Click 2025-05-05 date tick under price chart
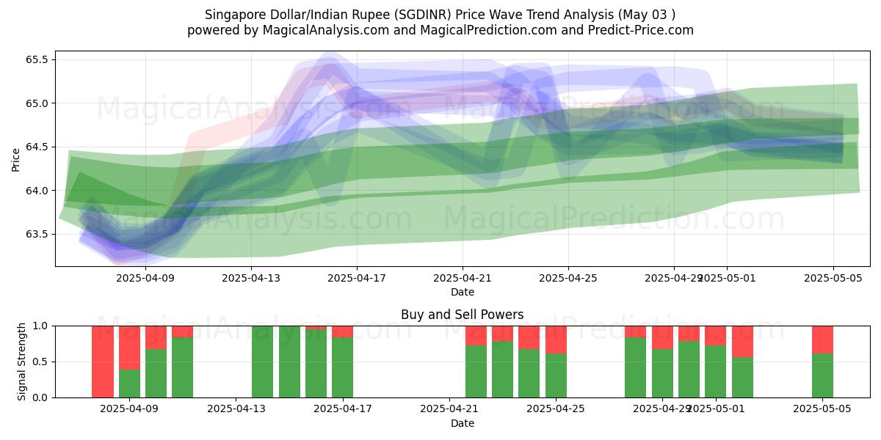Viewport: 881px width, 440px height. (833, 278)
